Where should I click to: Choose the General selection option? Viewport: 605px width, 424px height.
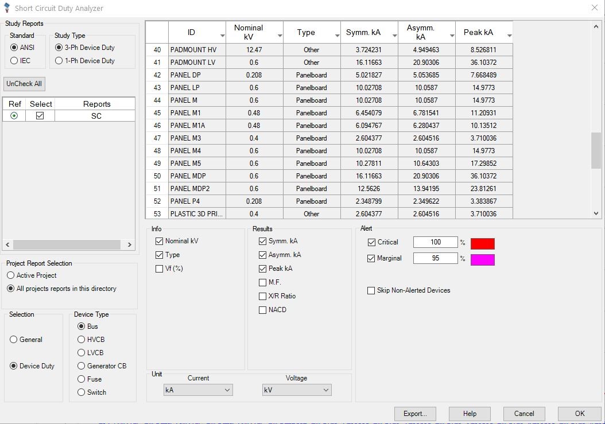[x=14, y=340]
